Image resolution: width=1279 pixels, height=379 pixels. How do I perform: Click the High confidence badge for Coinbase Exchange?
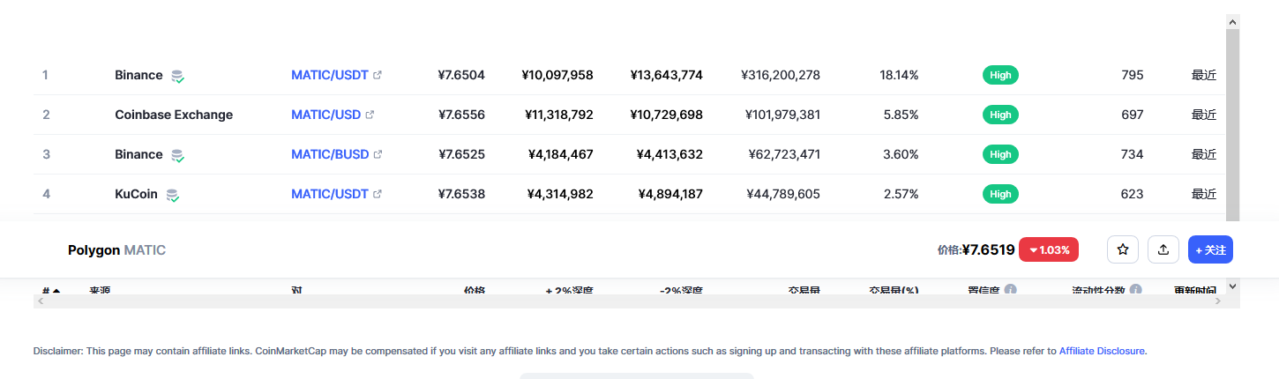pyautogui.click(x=1000, y=115)
